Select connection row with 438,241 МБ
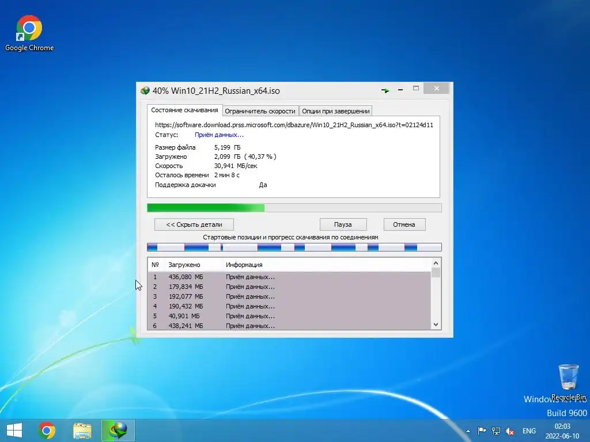 (289, 326)
